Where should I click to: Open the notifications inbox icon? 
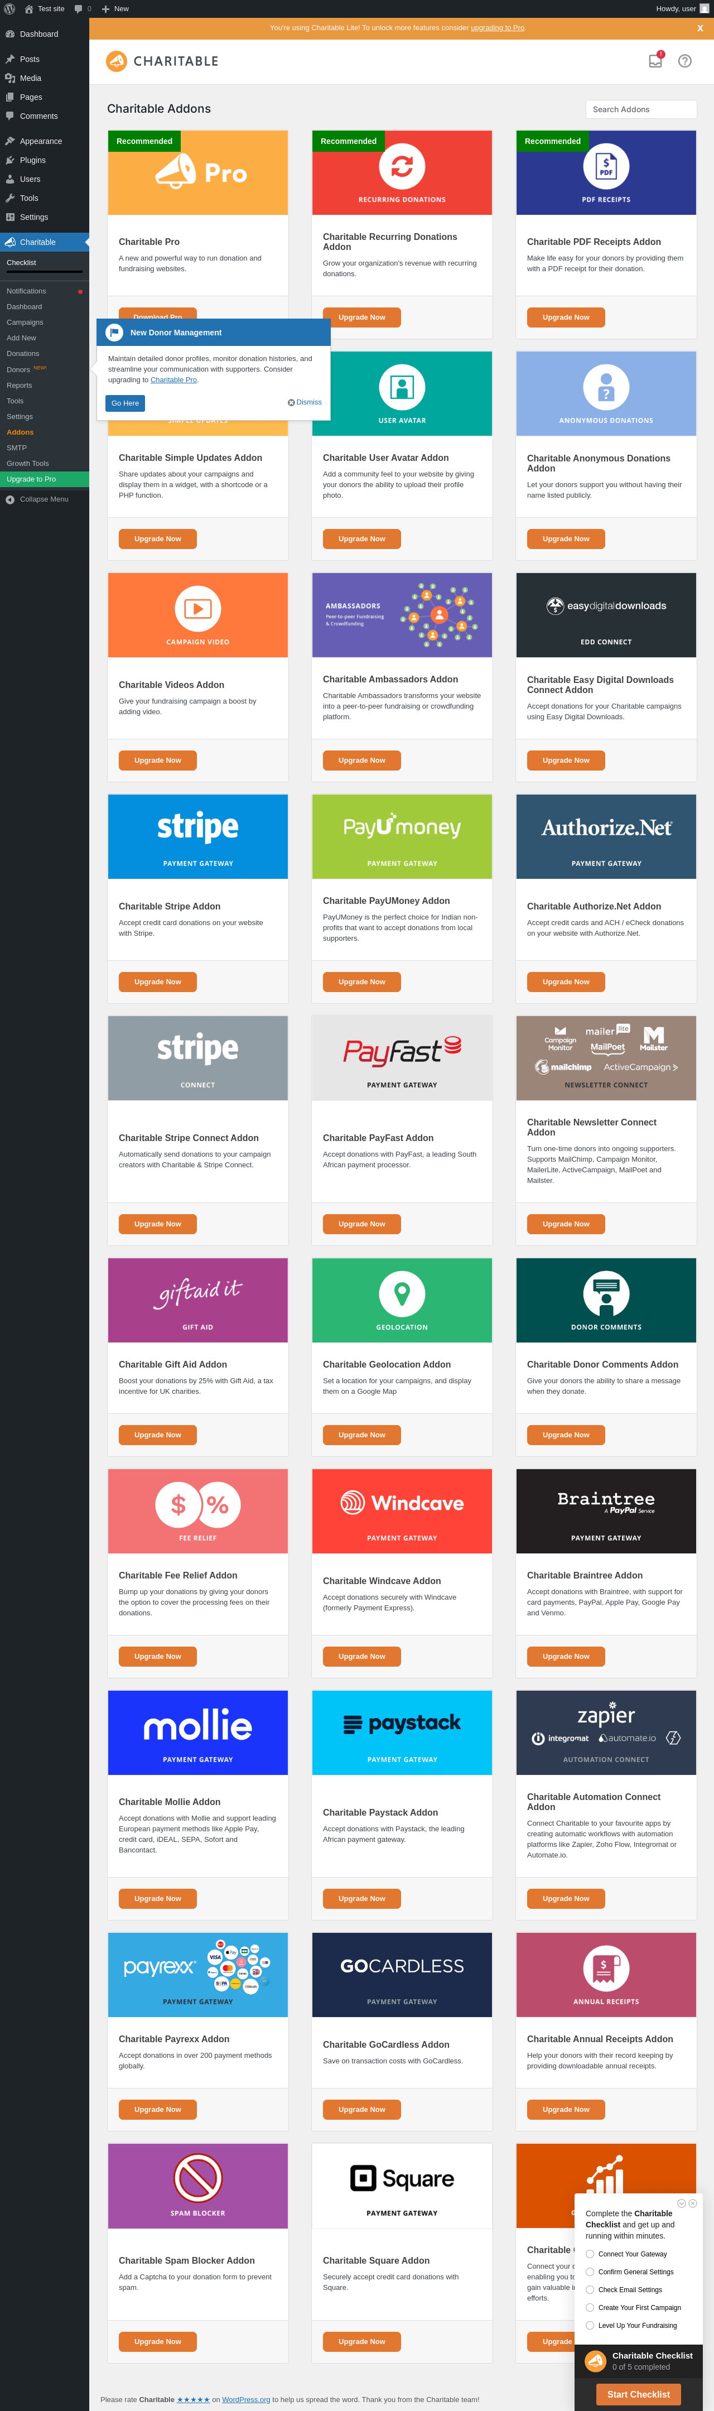click(x=655, y=61)
